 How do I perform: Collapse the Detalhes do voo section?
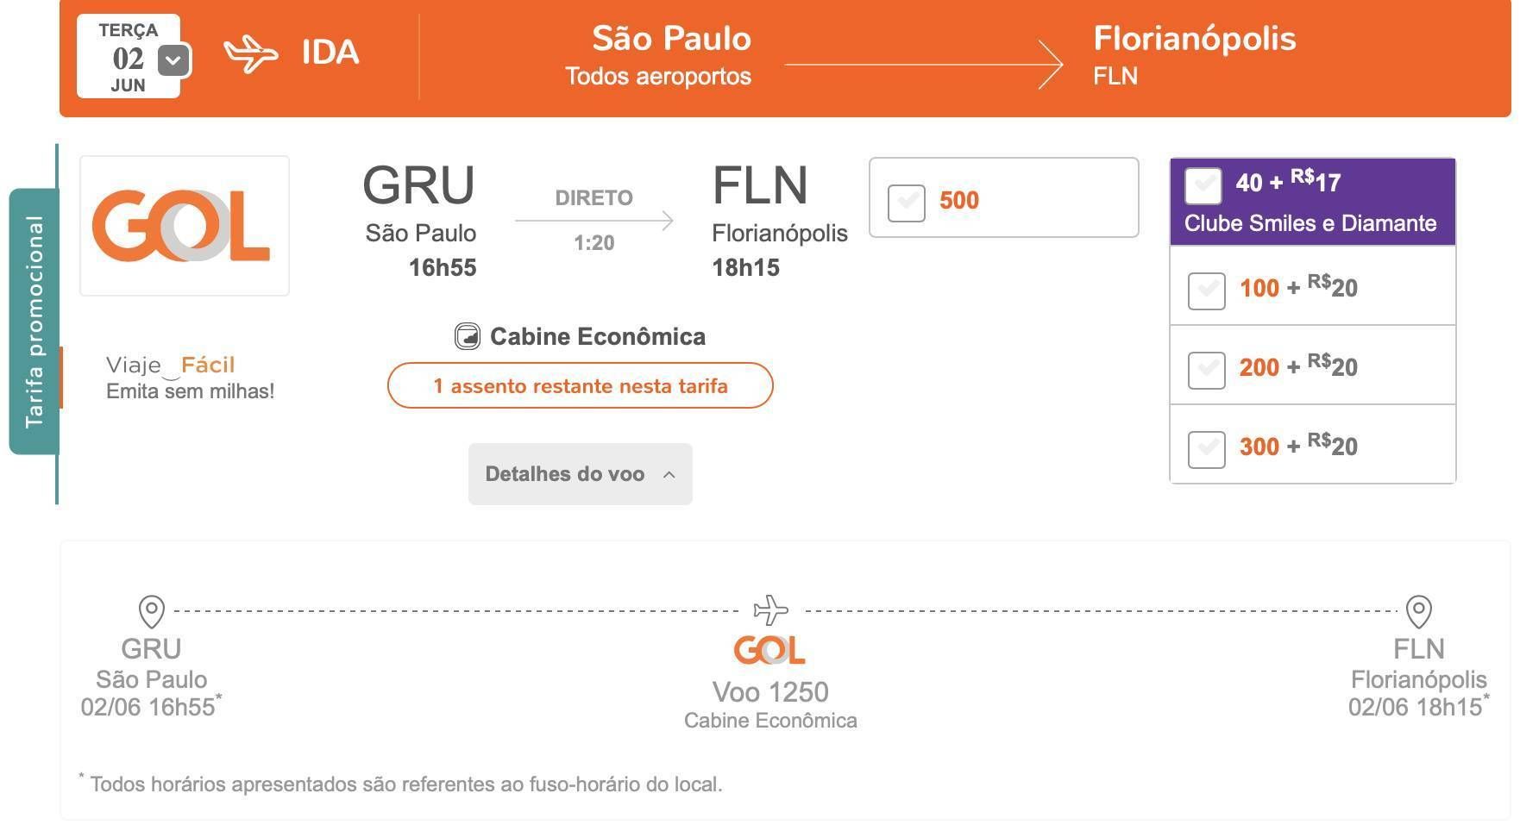pyautogui.click(x=581, y=474)
